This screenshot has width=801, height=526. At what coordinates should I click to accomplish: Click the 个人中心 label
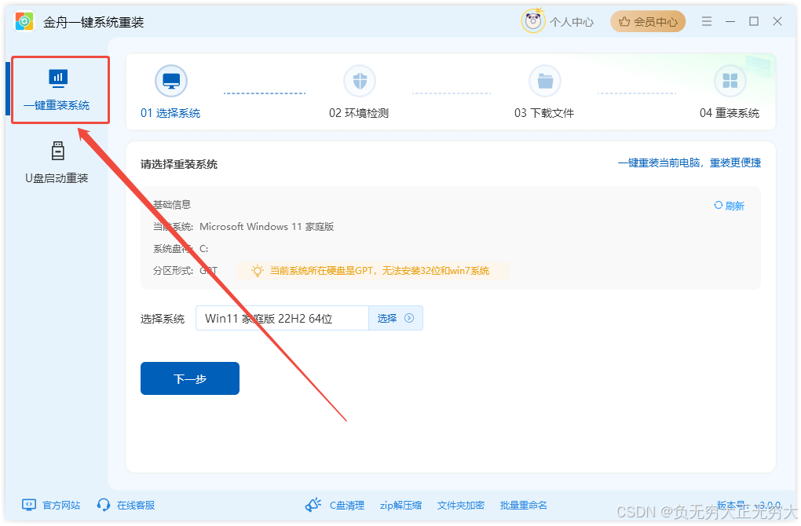click(x=572, y=22)
